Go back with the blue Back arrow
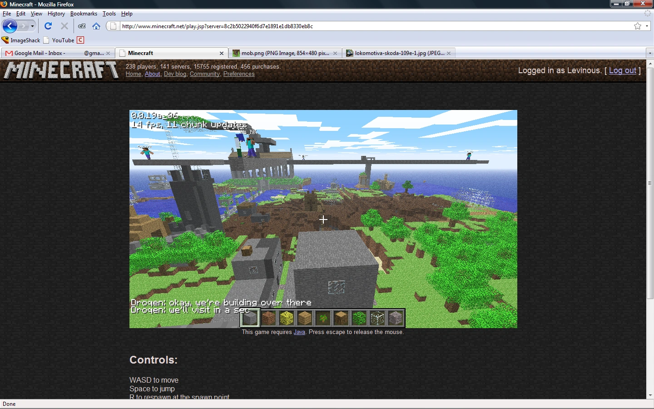This screenshot has height=409, width=654. click(x=10, y=26)
